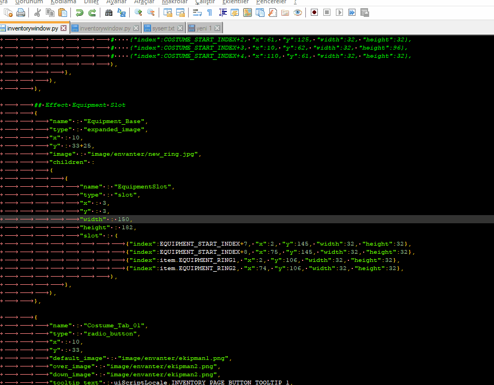Click the Print toolbar icon
The height and width of the screenshot is (385, 494).
tap(21, 13)
